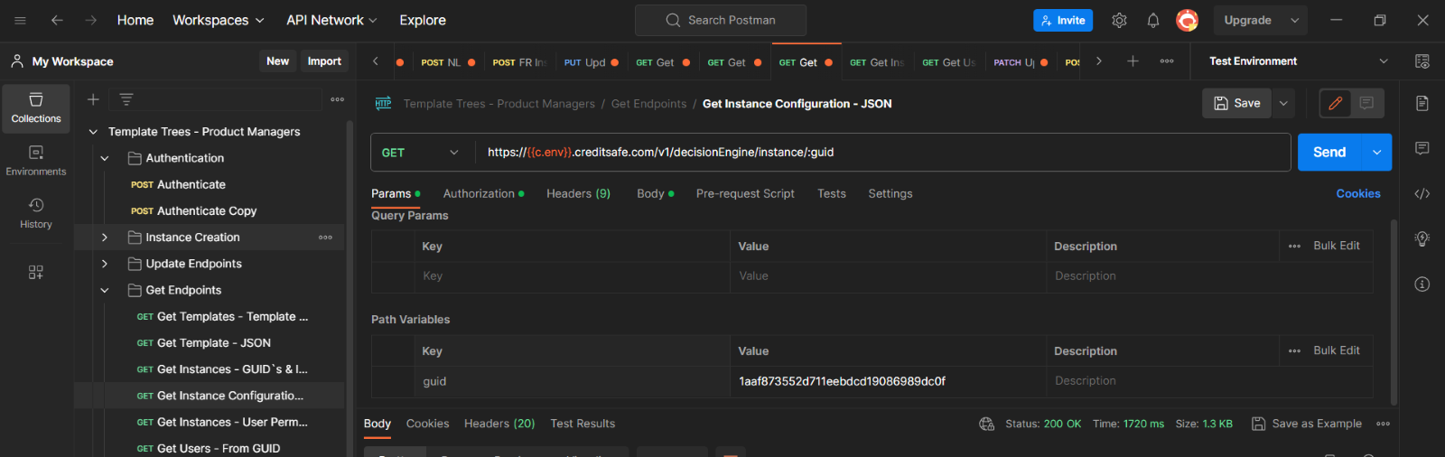Open the user avatar menu
The width and height of the screenshot is (1445, 457).
point(1187,20)
